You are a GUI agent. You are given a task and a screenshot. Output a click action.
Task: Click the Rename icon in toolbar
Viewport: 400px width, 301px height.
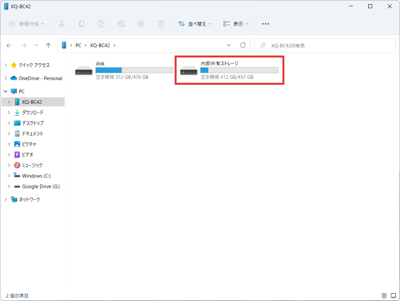tap(121, 24)
